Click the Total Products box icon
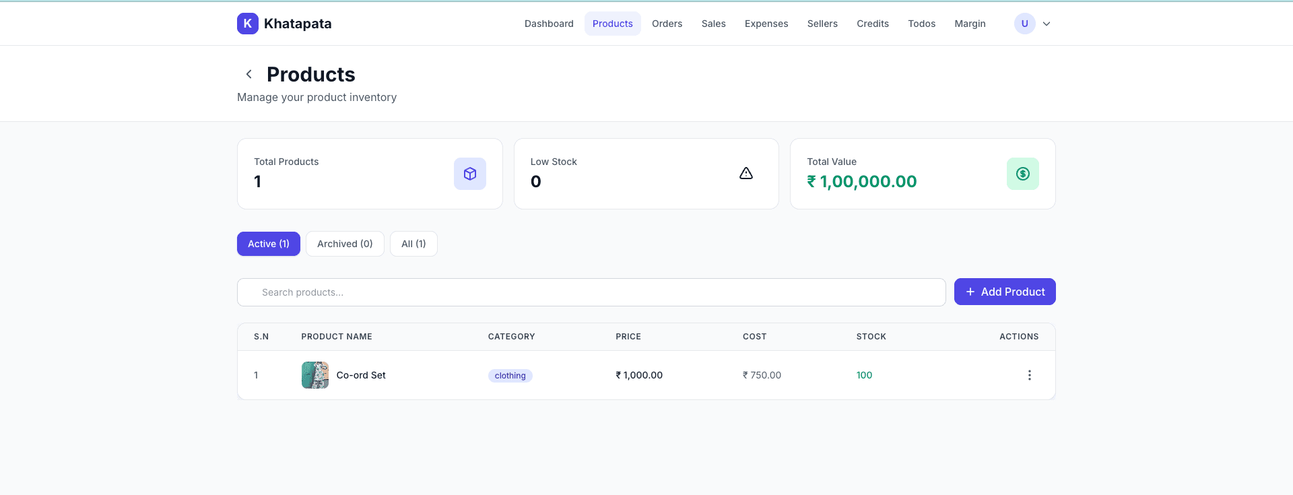 click(x=470, y=174)
